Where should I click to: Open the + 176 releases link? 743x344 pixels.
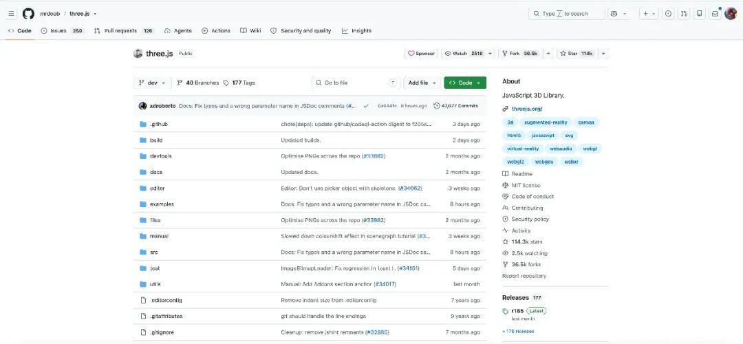point(518,331)
